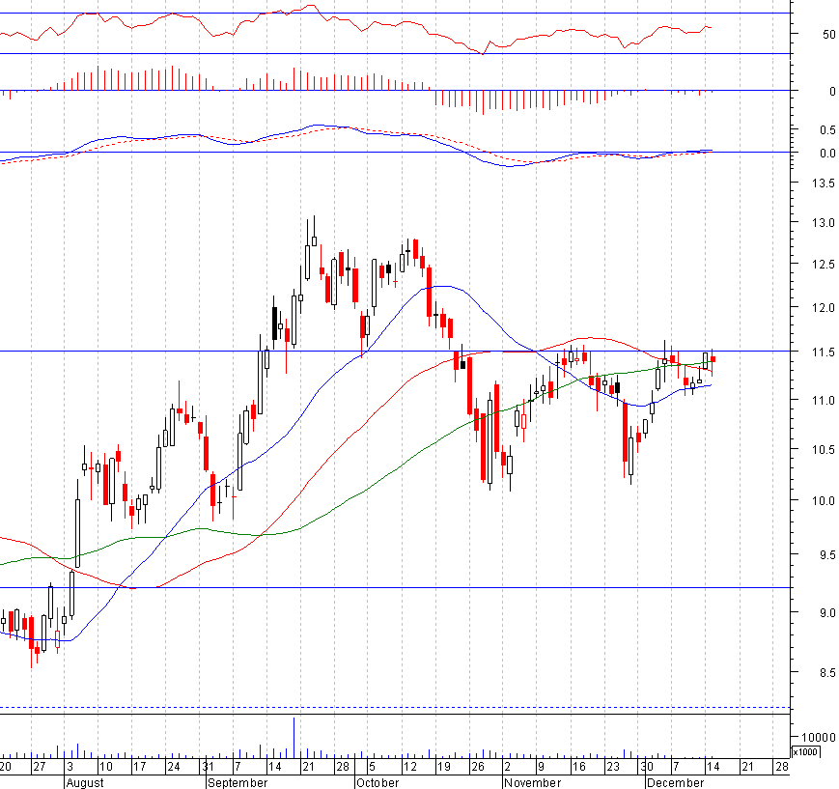This screenshot has width=839, height=789.
Task: Select the '9.5' price axis label
Action: pyautogui.click(x=827, y=555)
